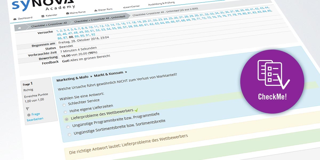Open attempt number 60 link
This screenshot has width=320, height=160.
pos(141,25)
